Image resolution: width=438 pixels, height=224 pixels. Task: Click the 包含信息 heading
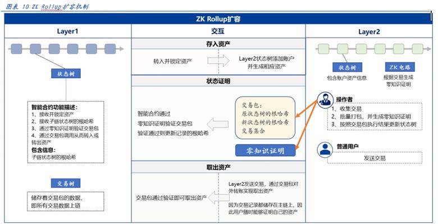[43, 150]
